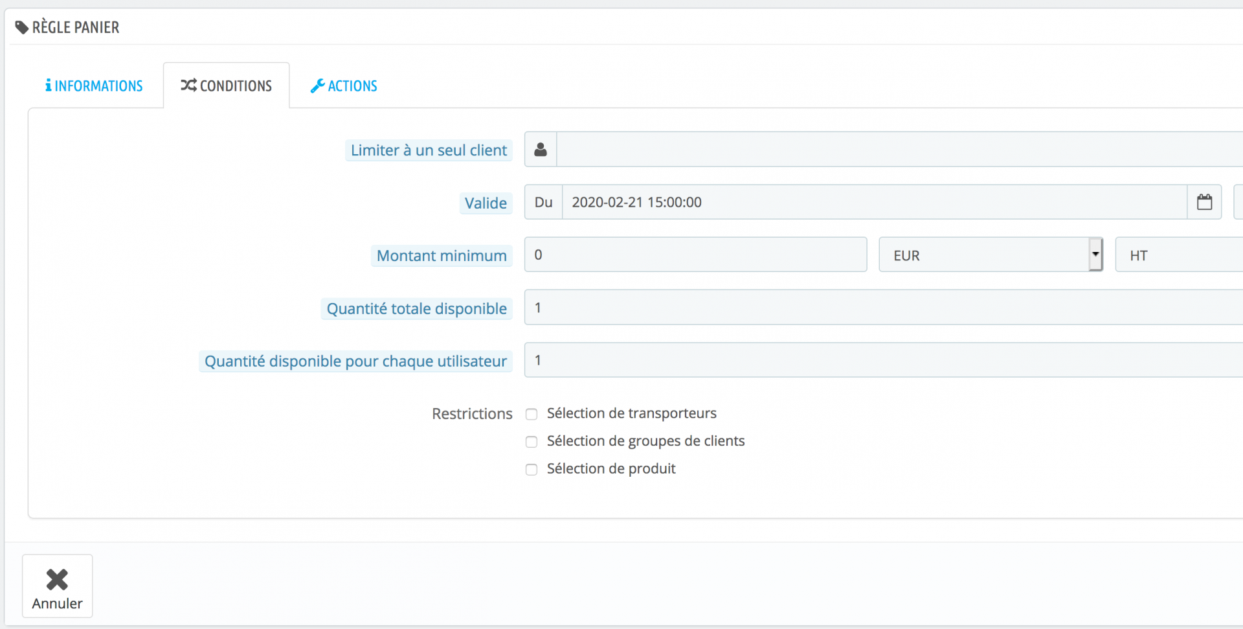
Task: Enable Sélection de produit restriction
Action: (532, 470)
